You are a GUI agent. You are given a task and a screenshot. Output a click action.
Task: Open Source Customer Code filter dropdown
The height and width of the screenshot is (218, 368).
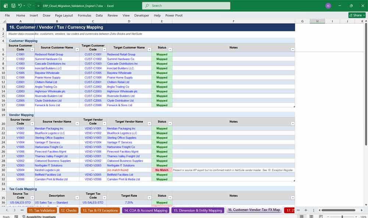(32, 50)
